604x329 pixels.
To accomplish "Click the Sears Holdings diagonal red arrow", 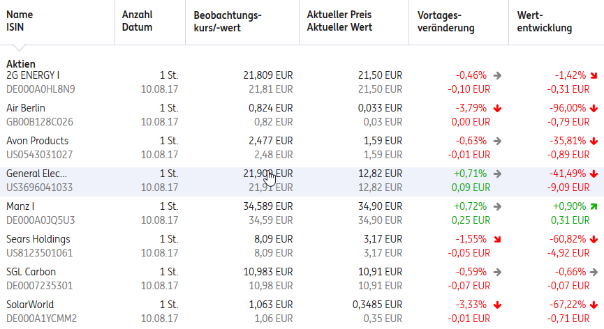I will (x=498, y=239).
